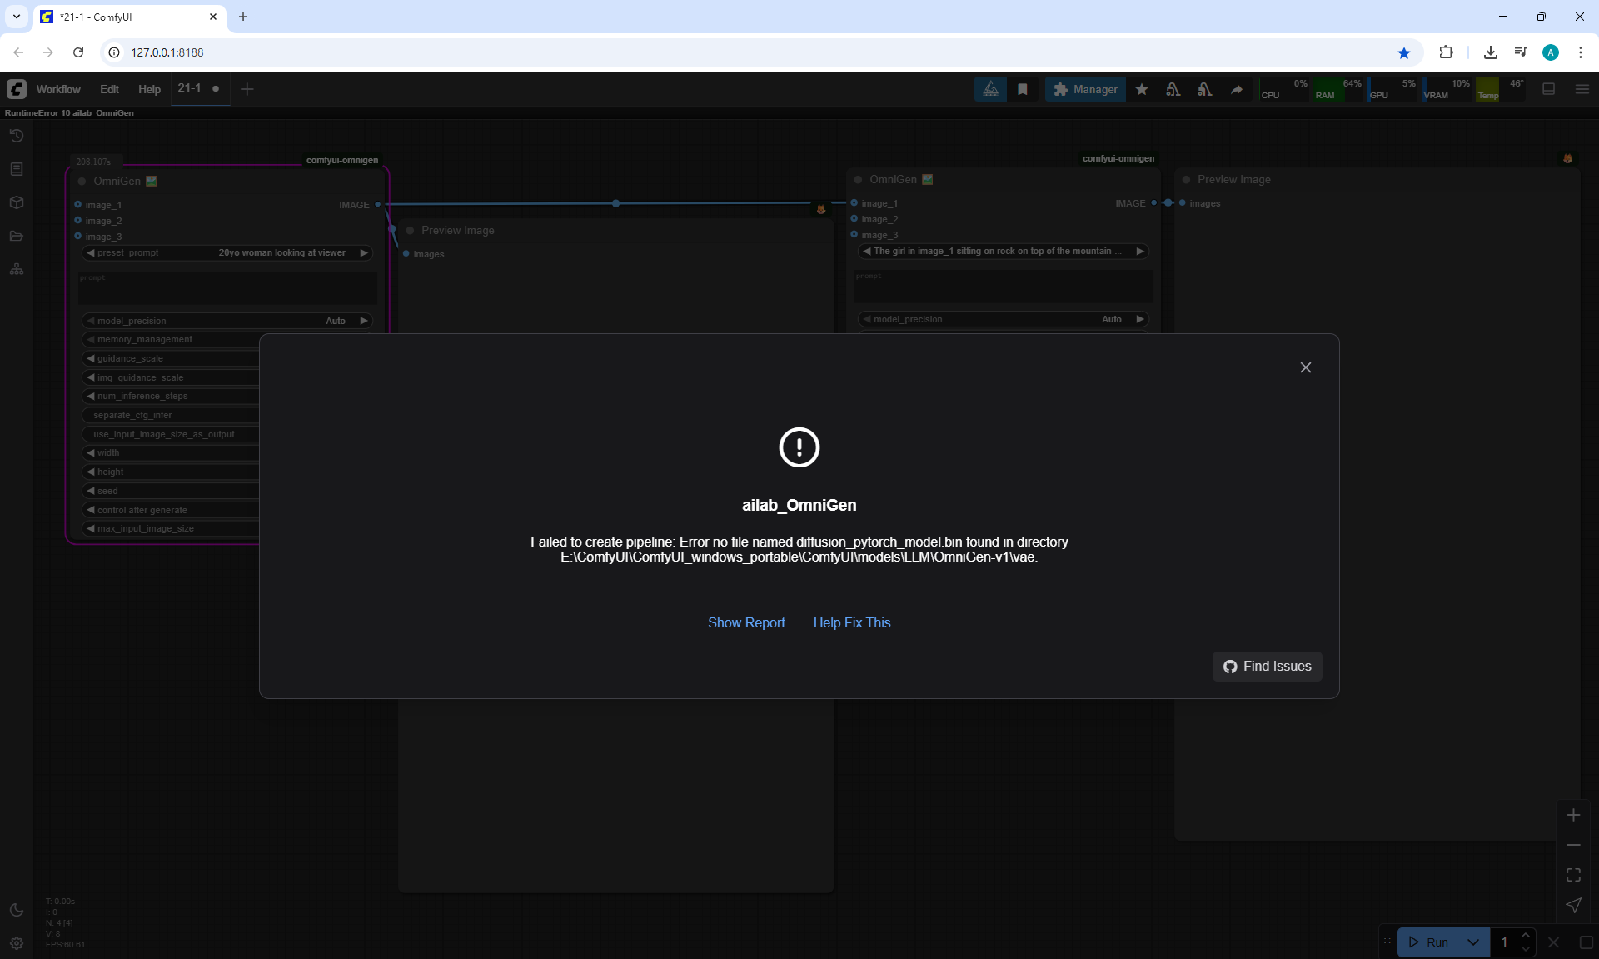Open the node library sidebar icon
This screenshot has width=1599, height=959.
coord(17,169)
